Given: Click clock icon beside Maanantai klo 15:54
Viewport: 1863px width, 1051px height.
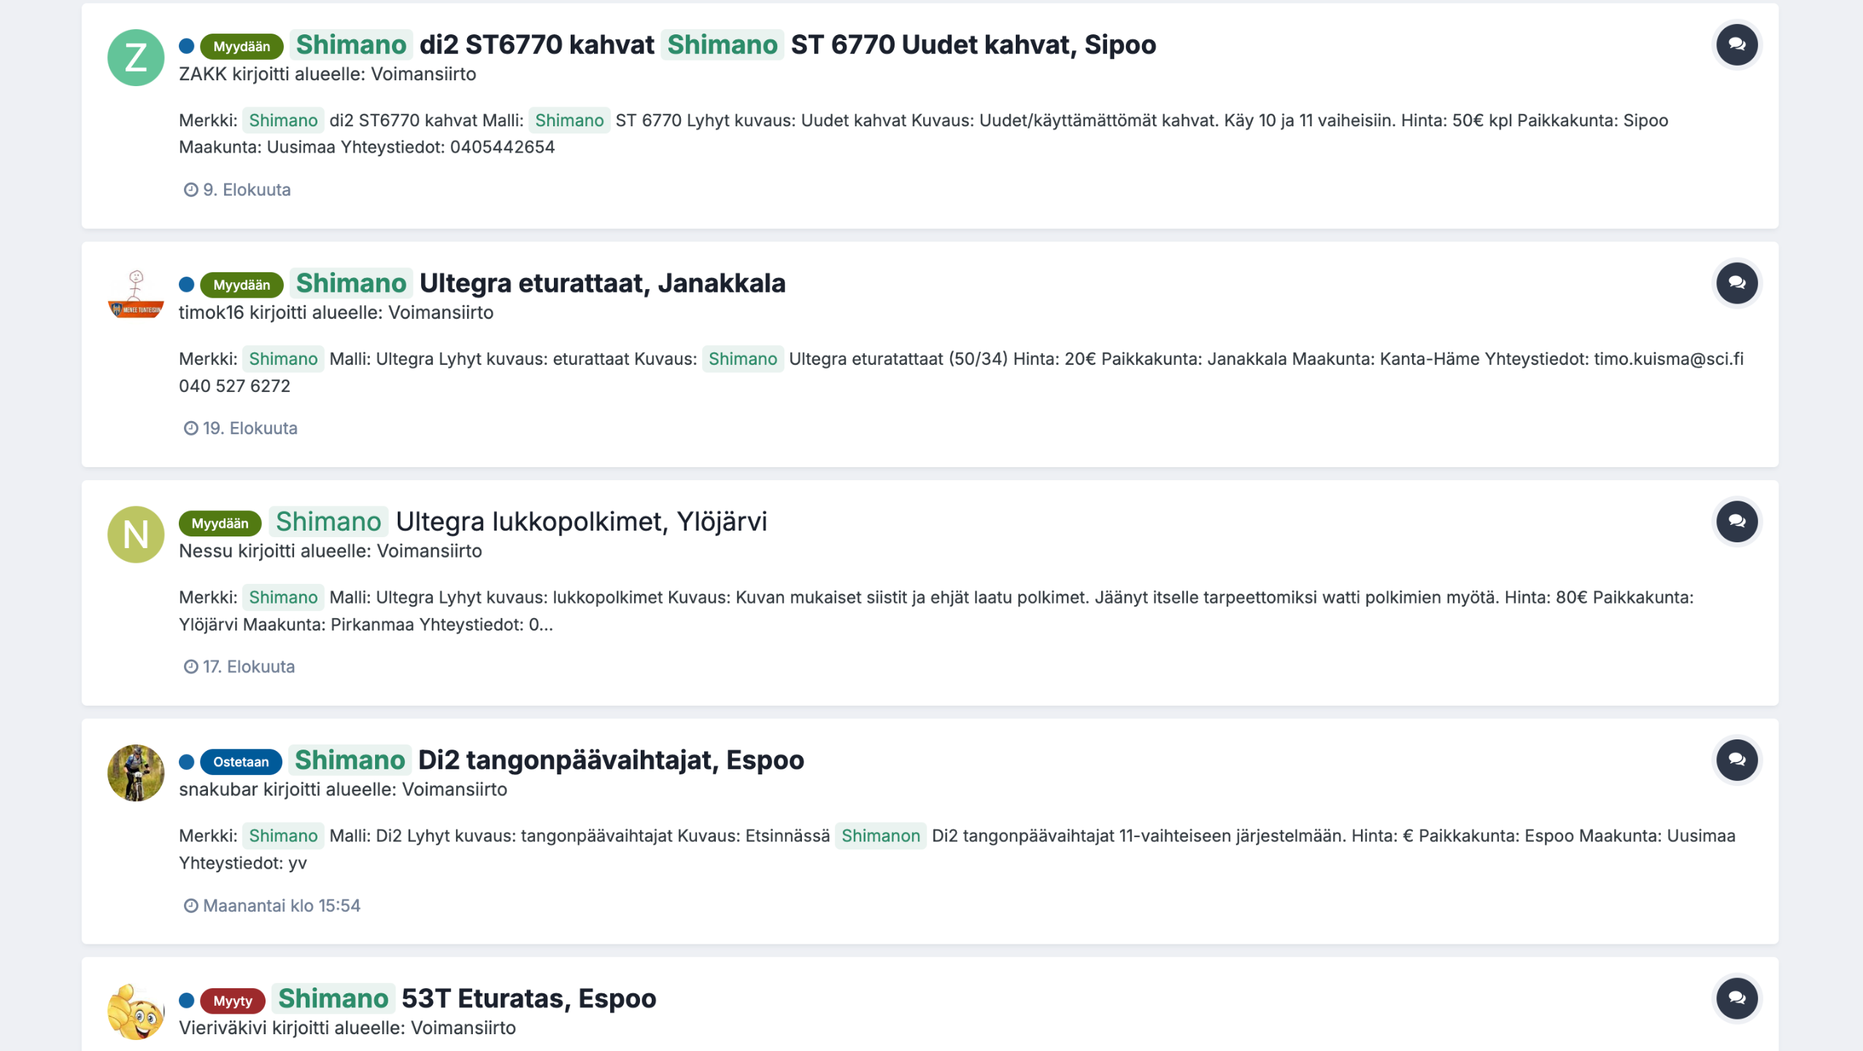Looking at the screenshot, I should coord(190,906).
